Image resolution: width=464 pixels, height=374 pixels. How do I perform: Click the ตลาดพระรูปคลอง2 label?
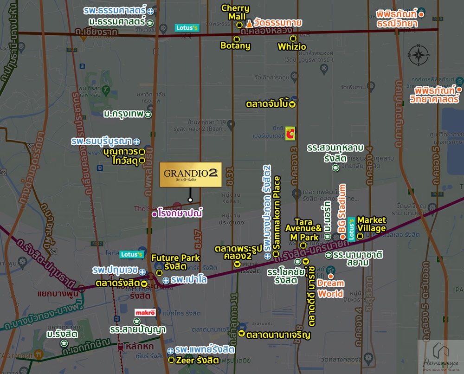pyautogui.click(x=238, y=252)
